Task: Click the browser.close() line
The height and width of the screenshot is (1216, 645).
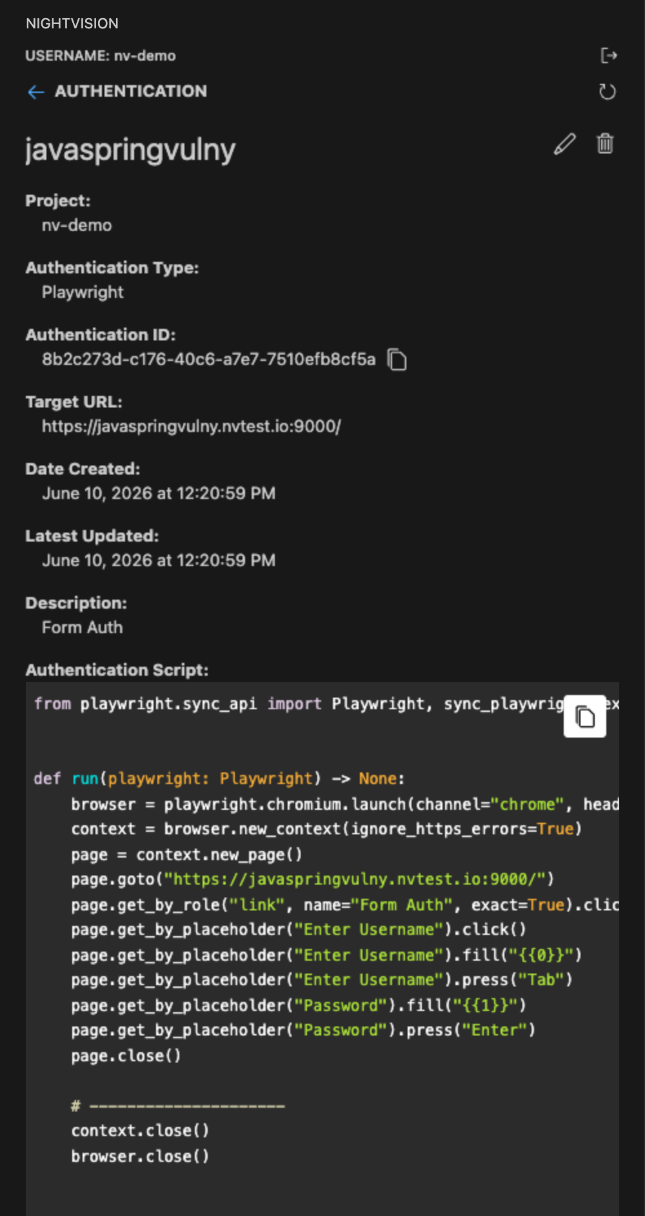Action: tap(140, 1156)
